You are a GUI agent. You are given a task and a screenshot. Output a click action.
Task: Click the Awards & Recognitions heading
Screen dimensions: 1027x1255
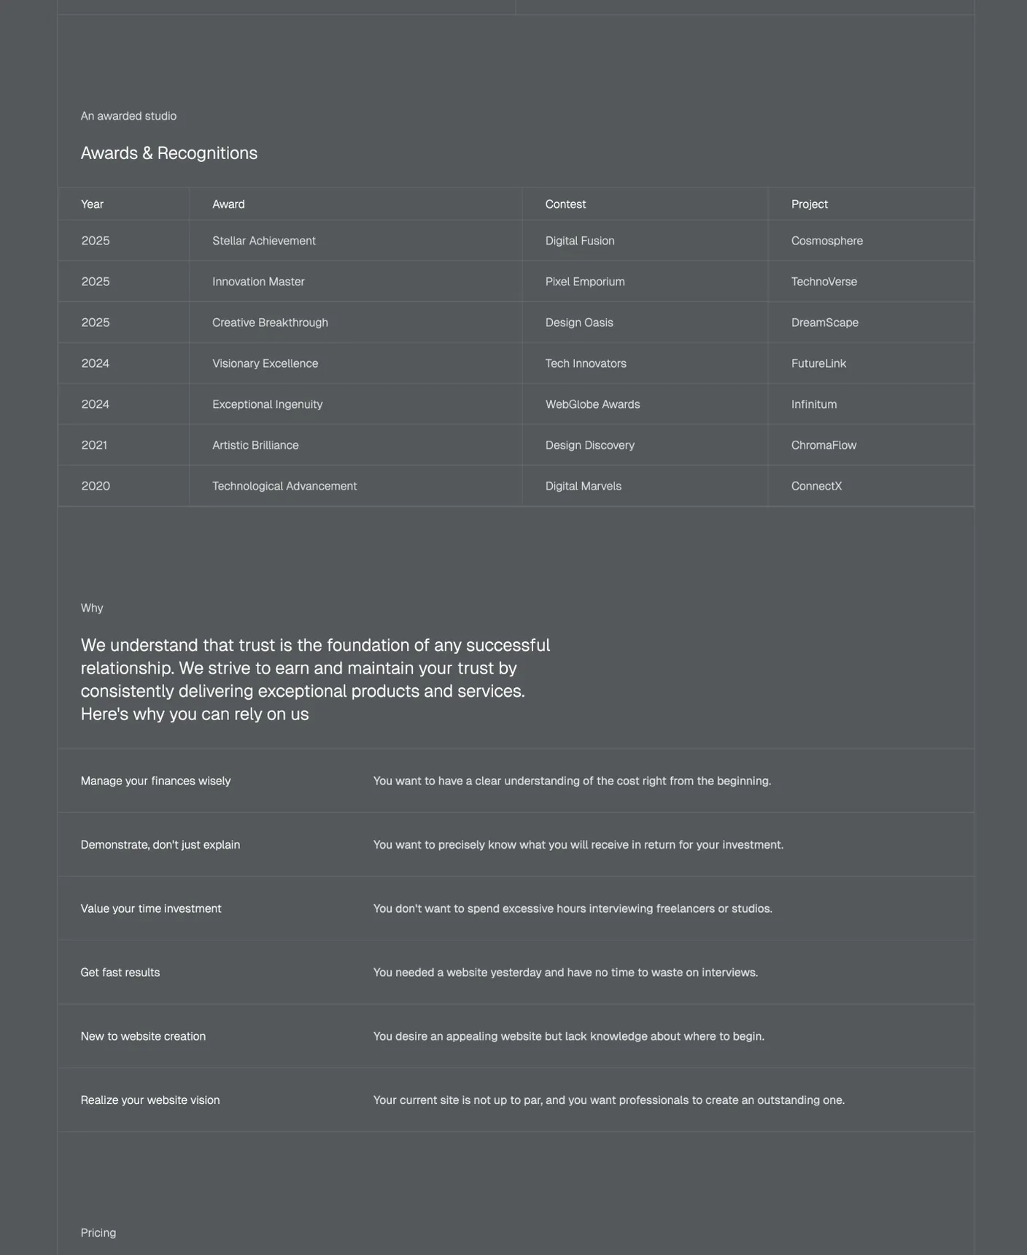(x=168, y=153)
